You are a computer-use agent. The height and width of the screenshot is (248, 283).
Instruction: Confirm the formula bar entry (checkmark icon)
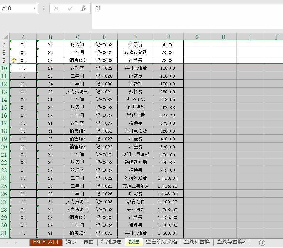pos(70,8)
